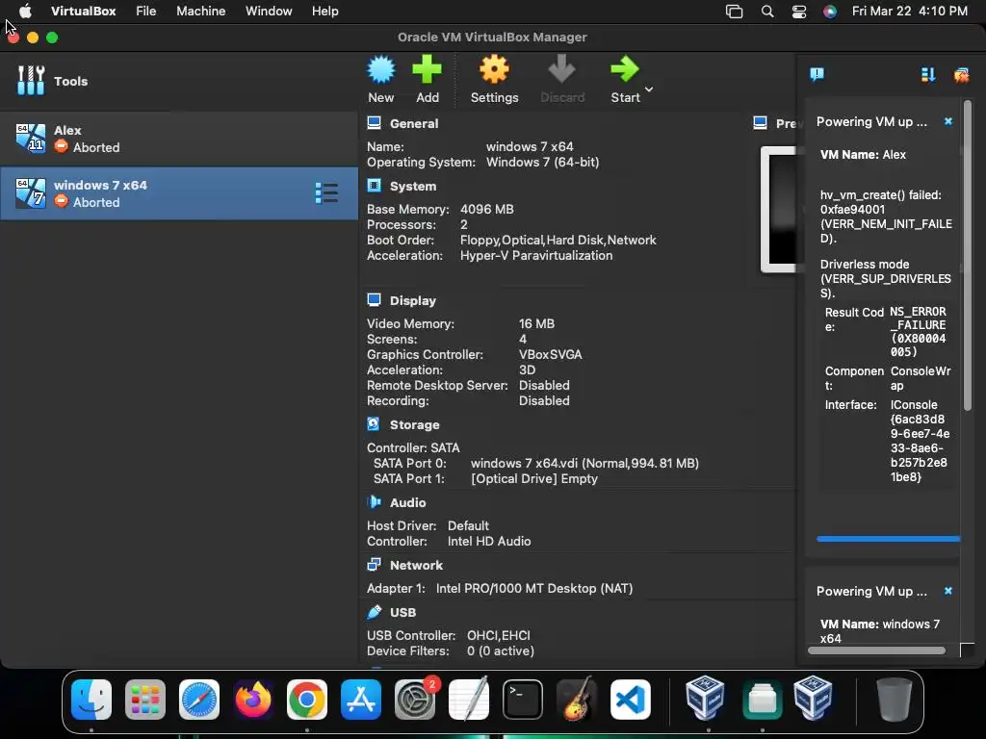The width and height of the screenshot is (986, 739).
Task: Click the Stage Manager menu bar icon
Action: click(734, 12)
